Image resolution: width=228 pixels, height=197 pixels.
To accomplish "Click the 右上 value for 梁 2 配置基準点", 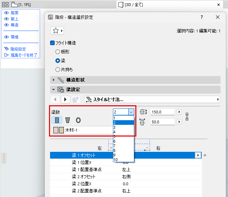I will click(x=126, y=191).
